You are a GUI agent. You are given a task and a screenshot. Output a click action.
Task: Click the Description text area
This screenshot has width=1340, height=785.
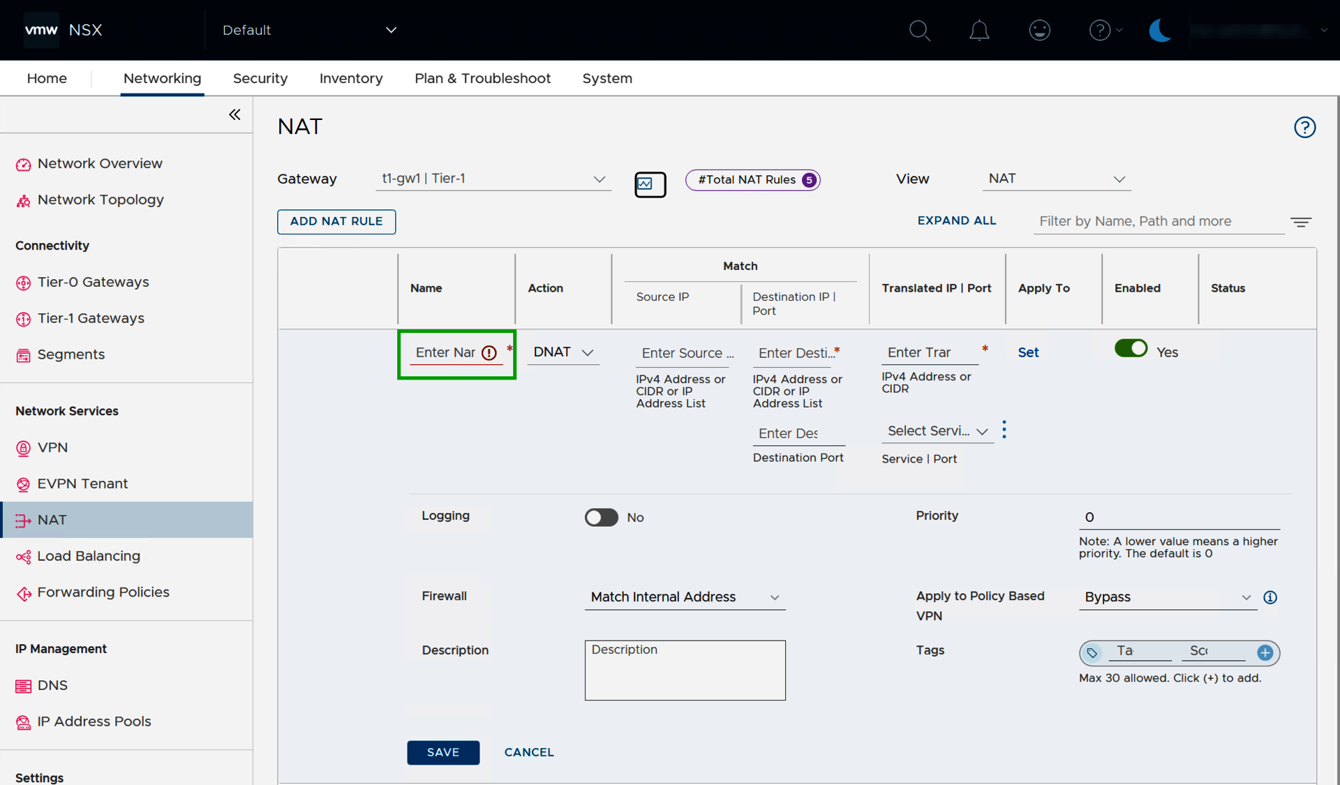click(x=685, y=670)
